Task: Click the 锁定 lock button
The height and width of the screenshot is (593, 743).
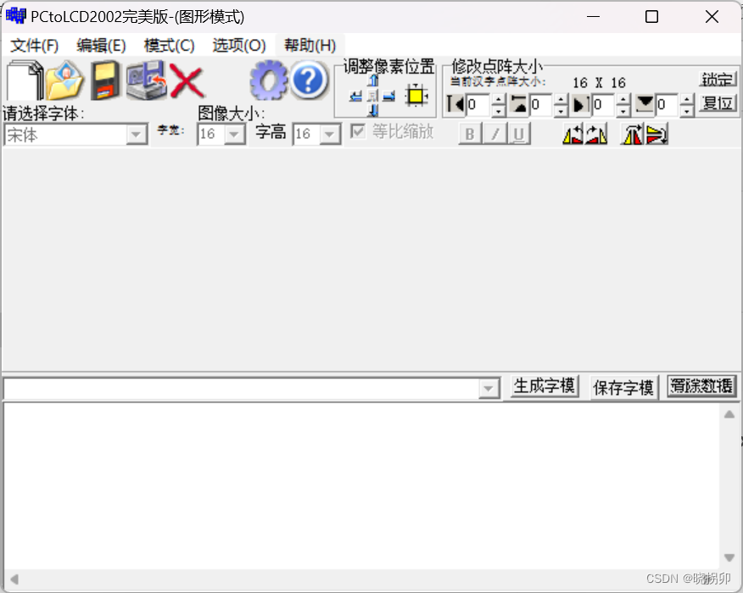Action: pos(718,79)
